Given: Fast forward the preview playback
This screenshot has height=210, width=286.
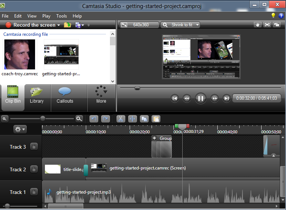Looking at the screenshot, I should pos(214,99).
